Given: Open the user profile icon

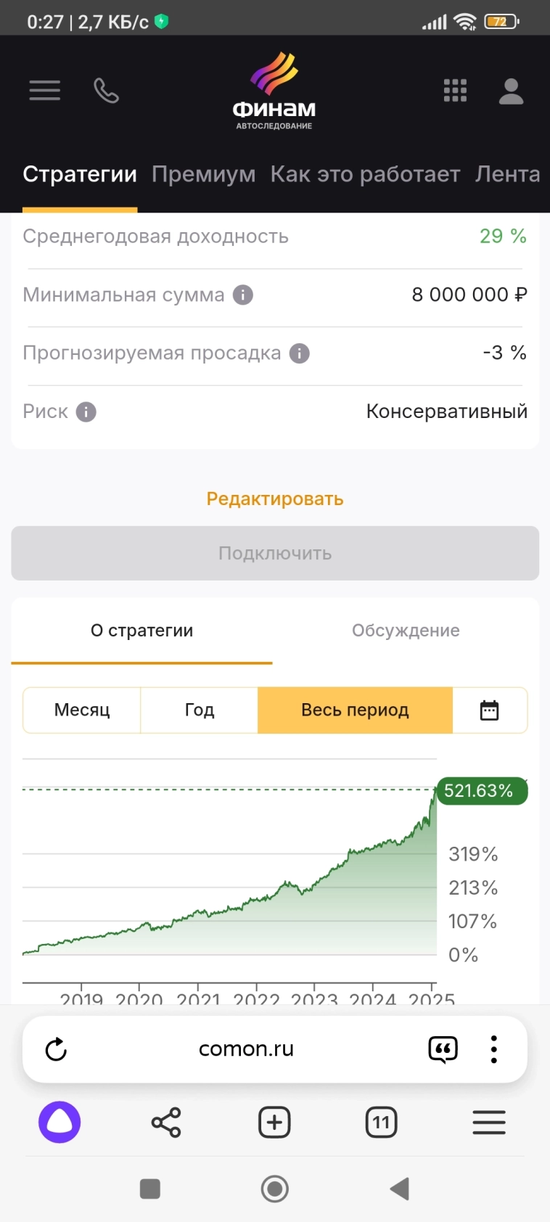Looking at the screenshot, I should [511, 91].
